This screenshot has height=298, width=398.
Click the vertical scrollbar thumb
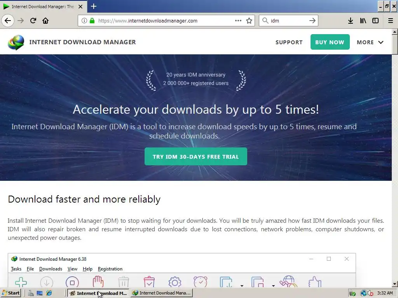point(395,45)
